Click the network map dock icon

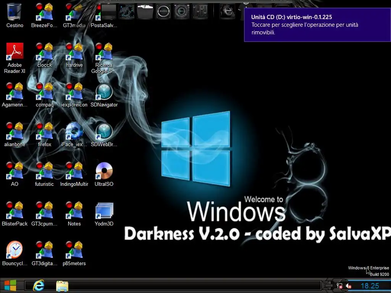pos(127,11)
